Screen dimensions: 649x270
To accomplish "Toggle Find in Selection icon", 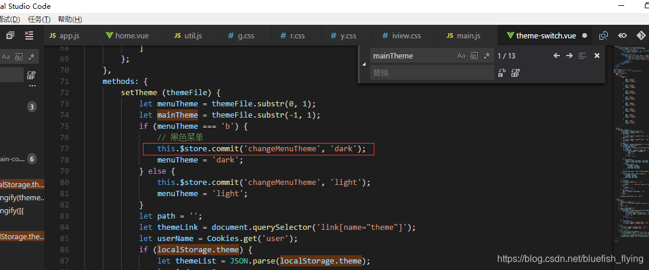I will point(583,56).
